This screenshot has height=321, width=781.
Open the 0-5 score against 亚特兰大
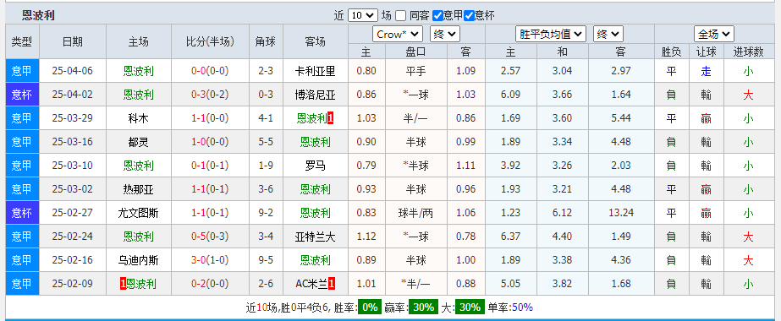pos(199,237)
